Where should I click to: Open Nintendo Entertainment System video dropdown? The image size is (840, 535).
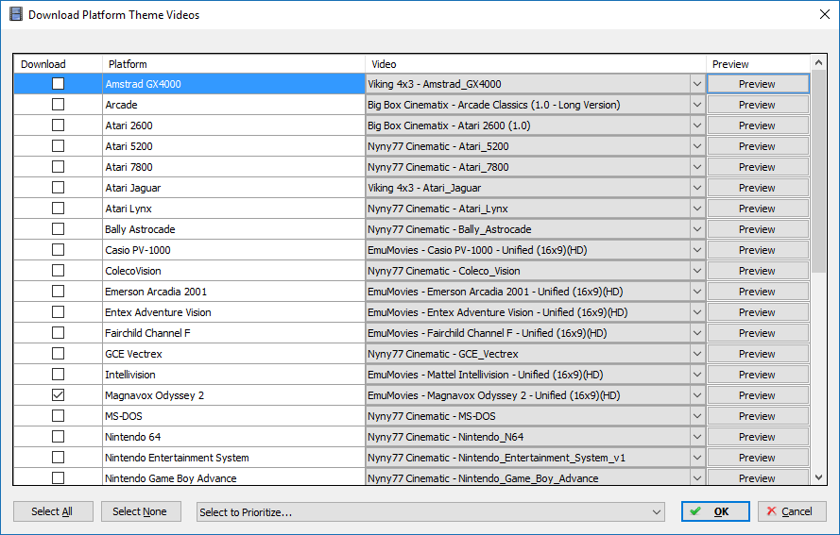[697, 458]
